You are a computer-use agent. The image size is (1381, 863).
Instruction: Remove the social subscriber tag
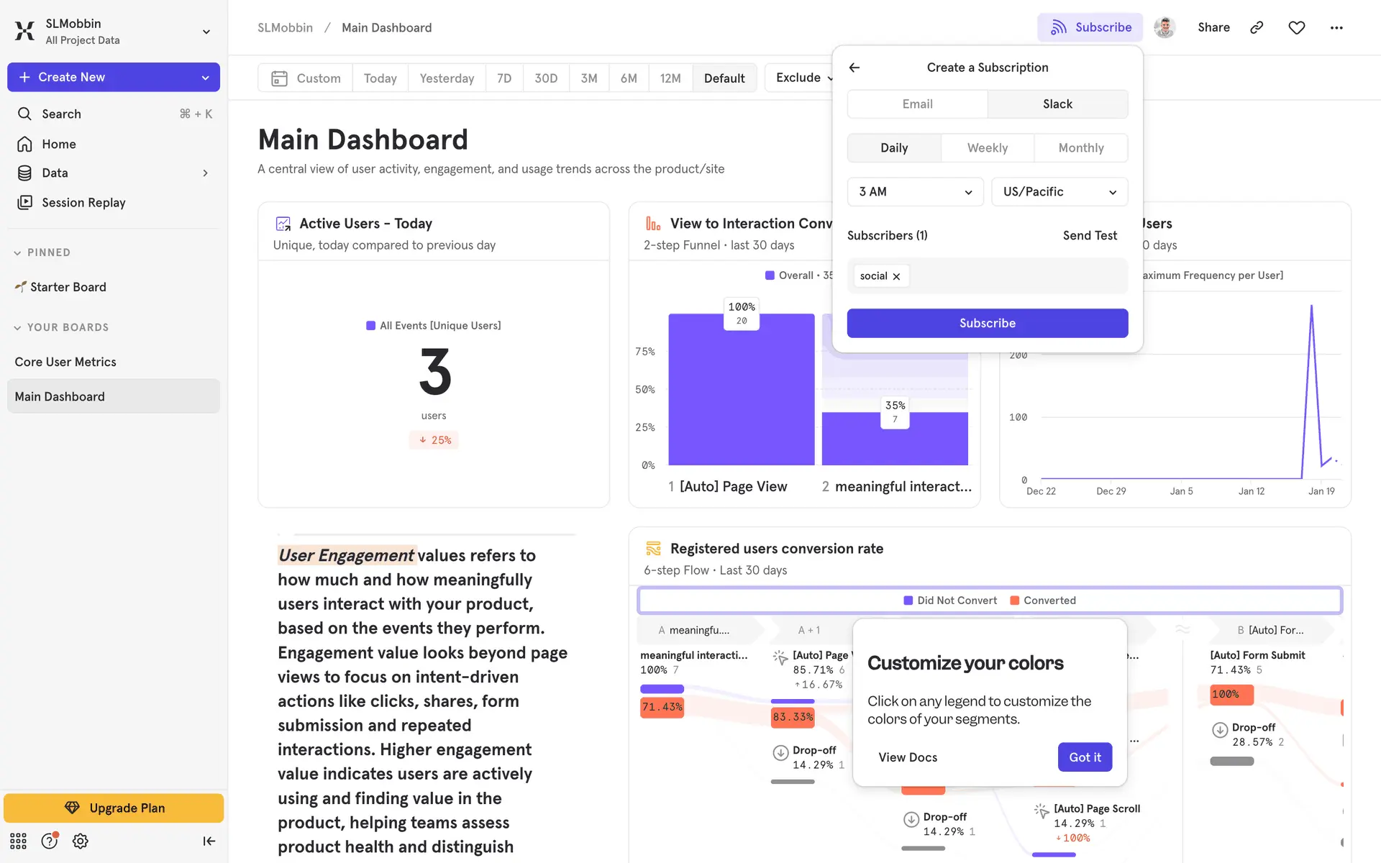(896, 276)
